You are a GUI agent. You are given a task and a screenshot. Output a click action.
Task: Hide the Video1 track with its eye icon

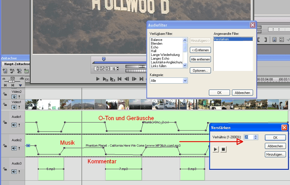coord(14,107)
